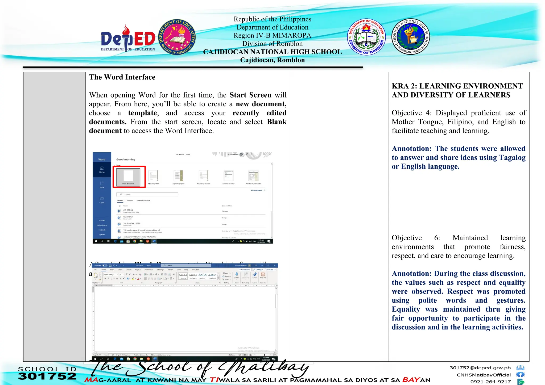Open the 3rd Sum Test - STEB document
Screen dimensions: 545x385
click(x=191, y=224)
